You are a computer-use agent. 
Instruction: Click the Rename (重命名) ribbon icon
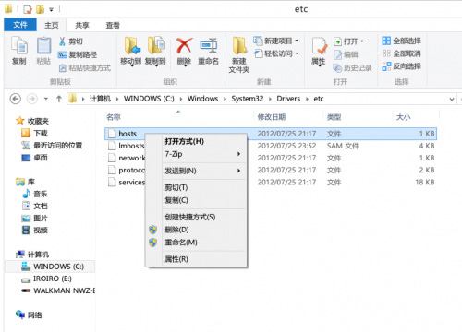point(209,45)
